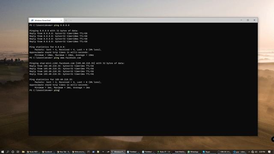This screenshot has width=274, height=154.
Task: Click 'Ping statistics for 185.60.218.35' line
Action: tap(51, 80)
